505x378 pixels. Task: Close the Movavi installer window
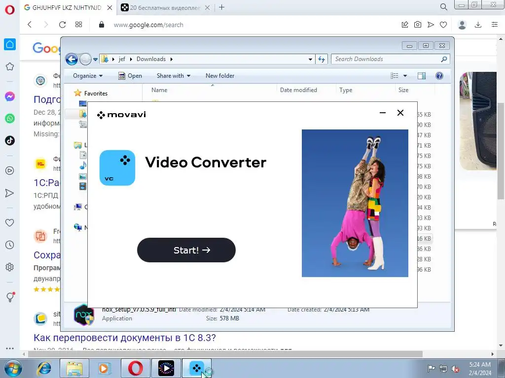400,113
